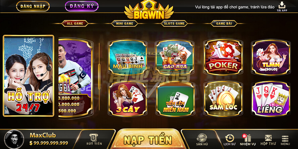The height and width of the screenshot is (149, 298).
Task: Click the Đăng Nhập login button
Action: click(33, 6)
